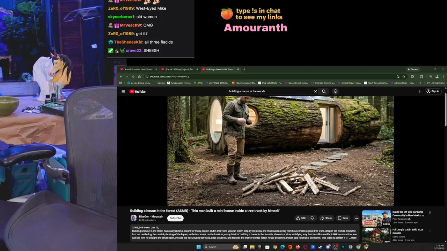The width and height of the screenshot is (447, 251).
Task: Launch Steam from the taskbar
Action: point(320,247)
